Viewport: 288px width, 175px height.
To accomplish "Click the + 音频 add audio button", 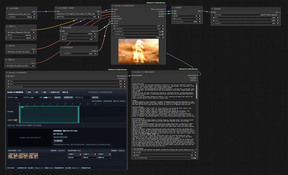I will [x=44, y=92].
